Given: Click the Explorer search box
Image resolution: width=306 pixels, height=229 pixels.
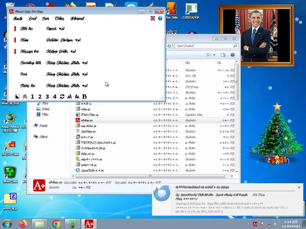Looking at the screenshot, I should [x=206, y=46].
